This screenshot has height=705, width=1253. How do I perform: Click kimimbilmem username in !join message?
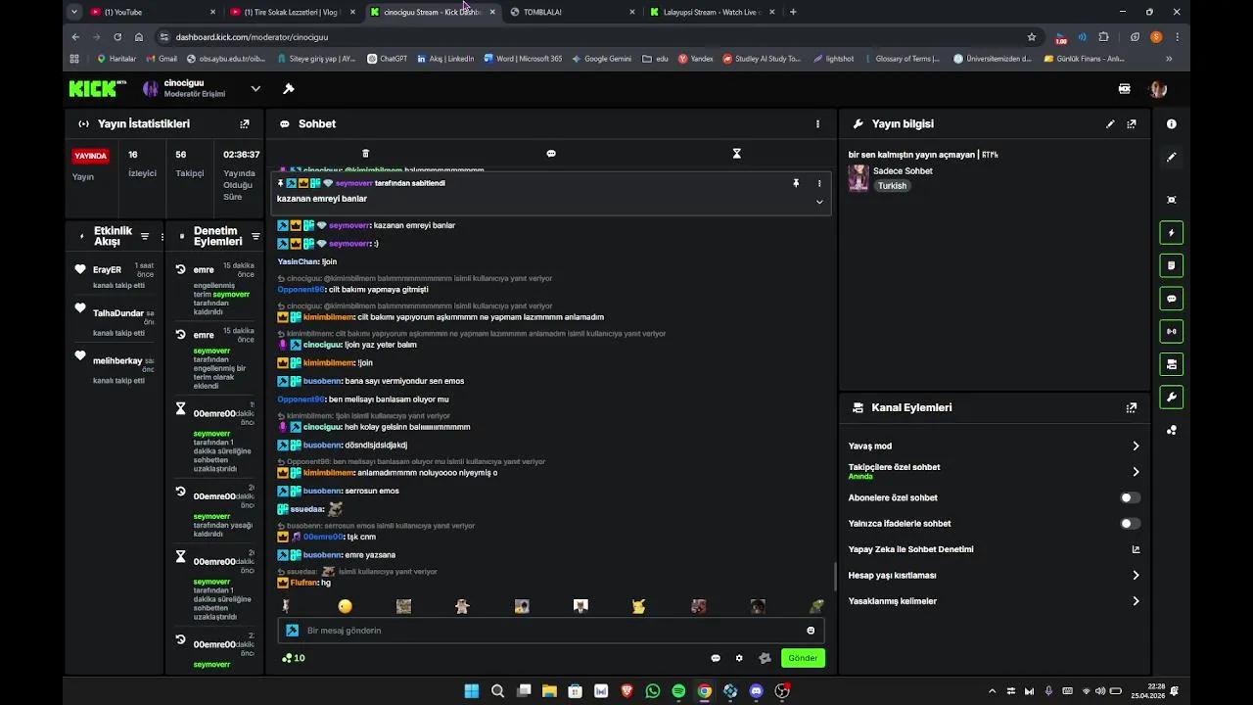pos(329,363)
